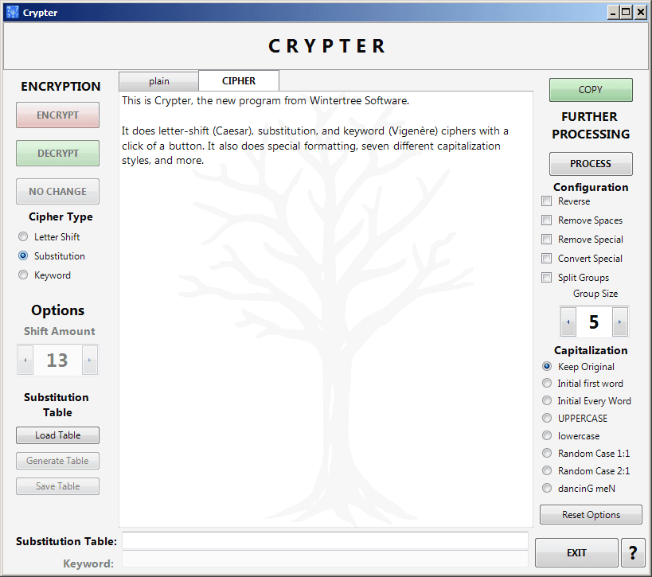Image resolution: width=652 pixels, height=577 pixels.
Task: Enable Split Groups
Action: point(546,277)
